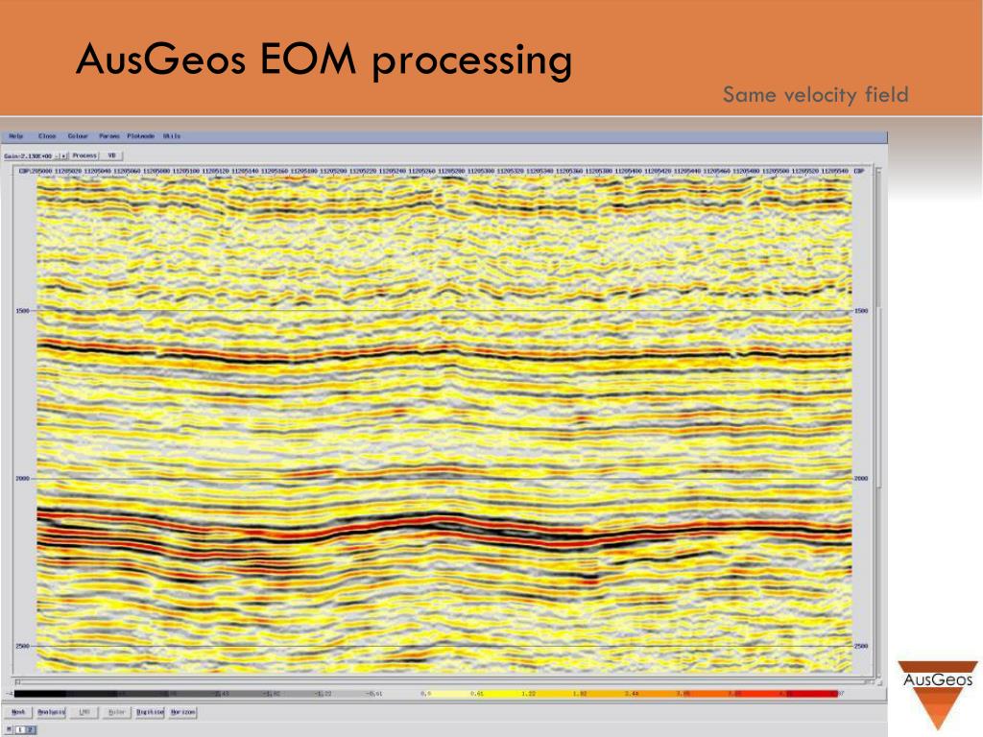Viewport: 983px width, 737px height.
Task: Click the AusGeos triangle logo
Action: (938, 695)
